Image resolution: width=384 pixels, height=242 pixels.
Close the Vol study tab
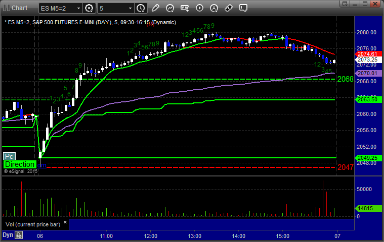66,224
